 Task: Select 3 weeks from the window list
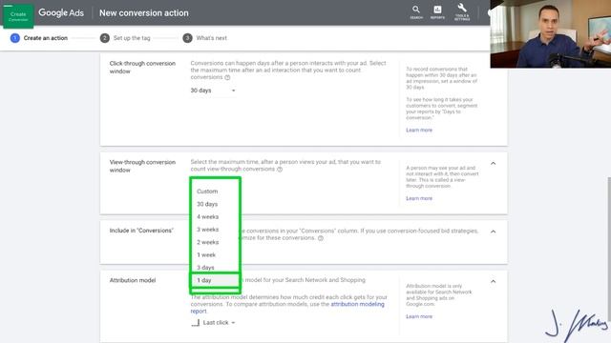point(215,230)
